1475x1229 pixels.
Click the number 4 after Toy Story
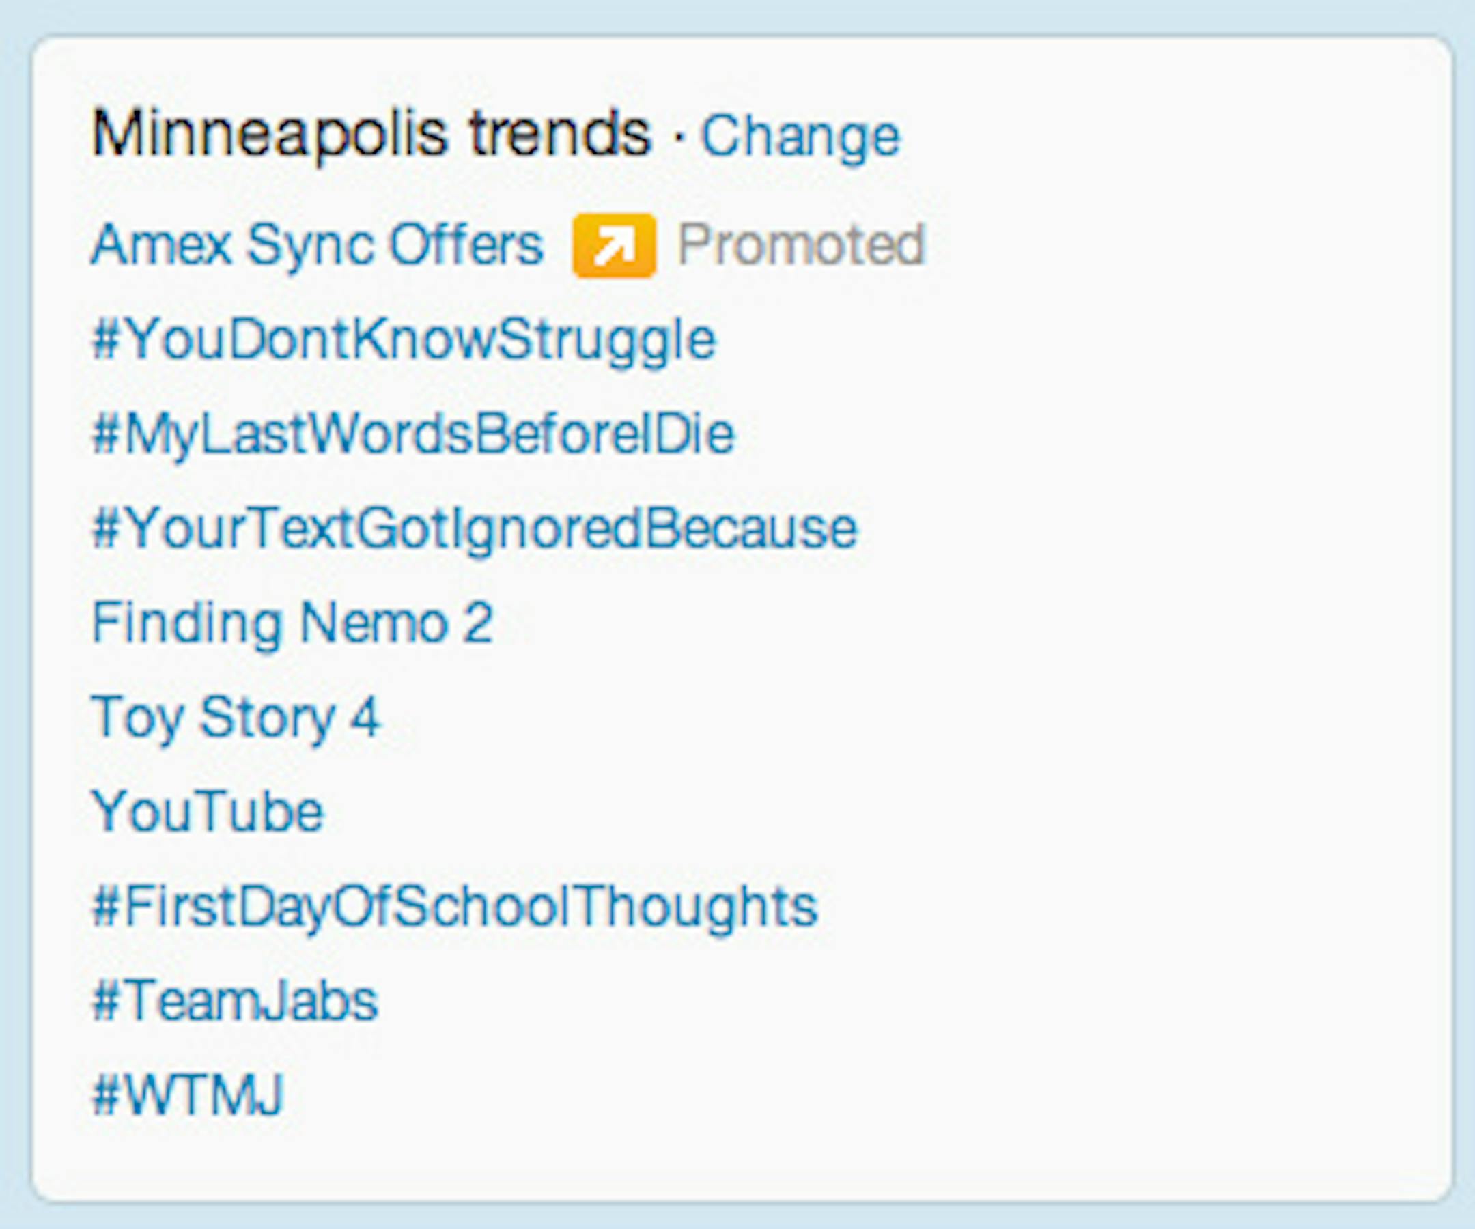[365, 717]
